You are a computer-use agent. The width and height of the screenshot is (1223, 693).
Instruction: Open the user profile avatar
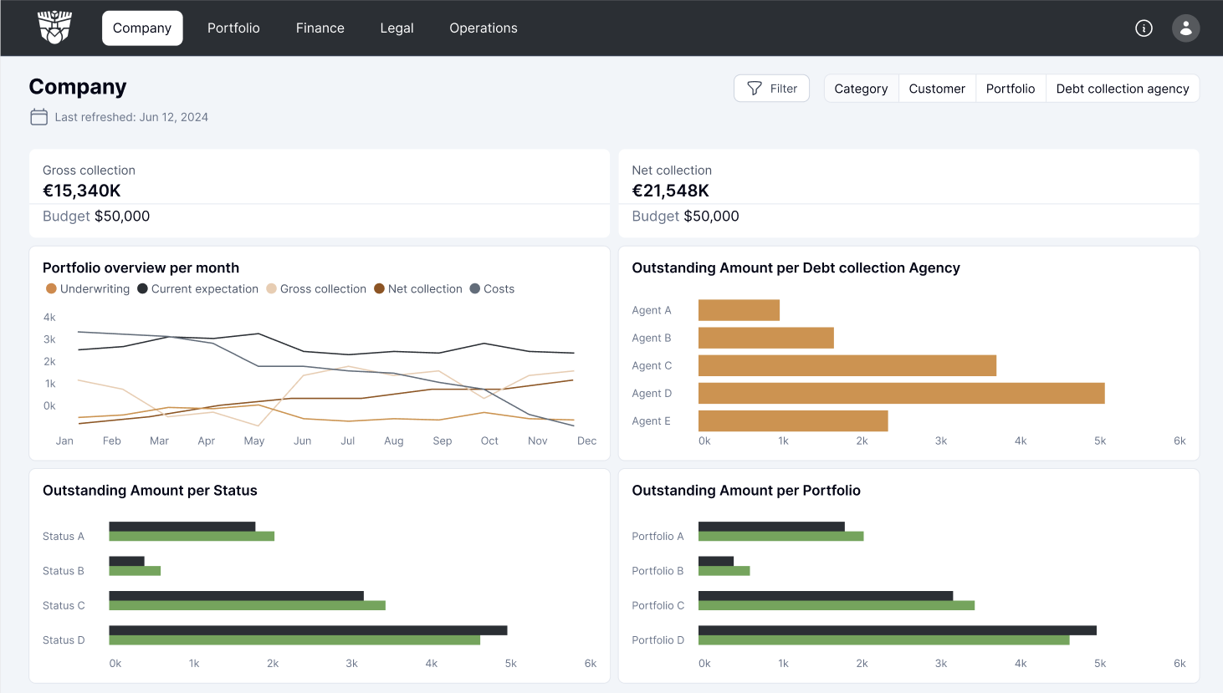click(1185, 28)
